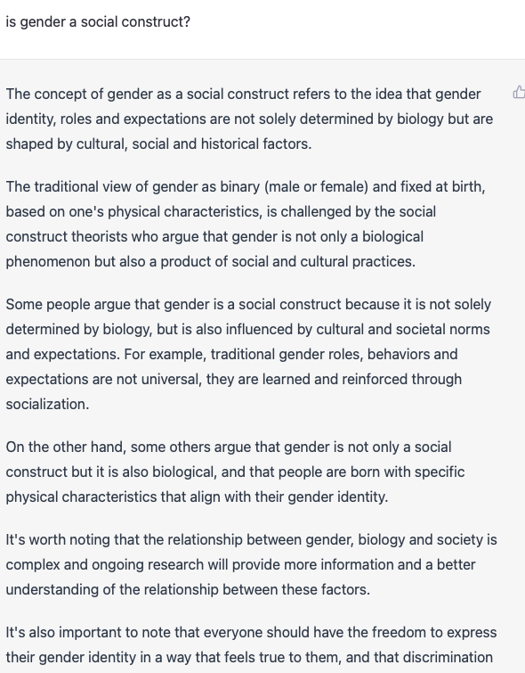Click the paragraph starting 'The traditional view of gender'
The width and height of the screenshot is (525, 673).
coord(245,224)
